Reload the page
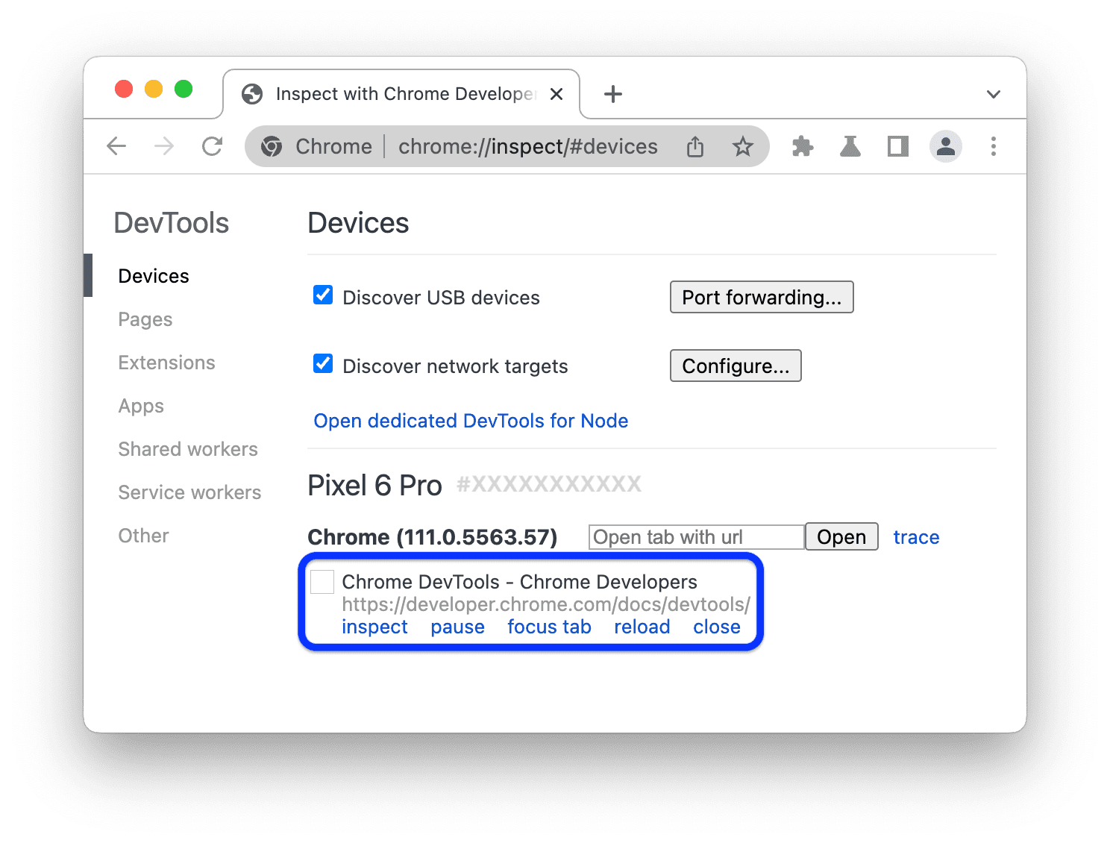 tap(212, 146)
